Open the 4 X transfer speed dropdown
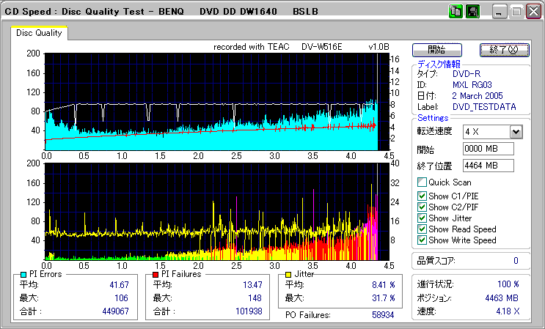The height and width of the screenshot is (329, 545). click(516, 132)
